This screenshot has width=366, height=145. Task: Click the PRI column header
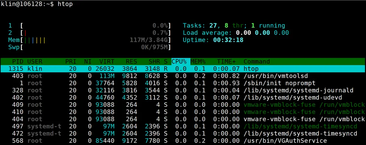[x=71, y=62]
